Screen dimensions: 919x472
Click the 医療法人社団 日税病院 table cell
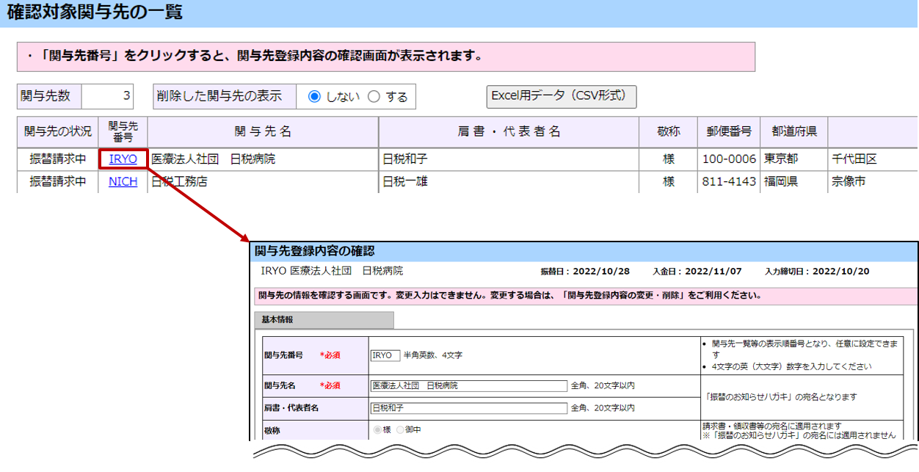pos(263,159)
